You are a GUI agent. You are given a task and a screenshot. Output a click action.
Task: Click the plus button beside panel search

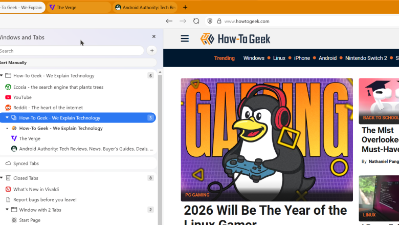point(151,50)
